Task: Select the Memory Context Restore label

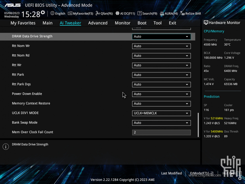Action: pyautogui.click(x=31, y=103)
